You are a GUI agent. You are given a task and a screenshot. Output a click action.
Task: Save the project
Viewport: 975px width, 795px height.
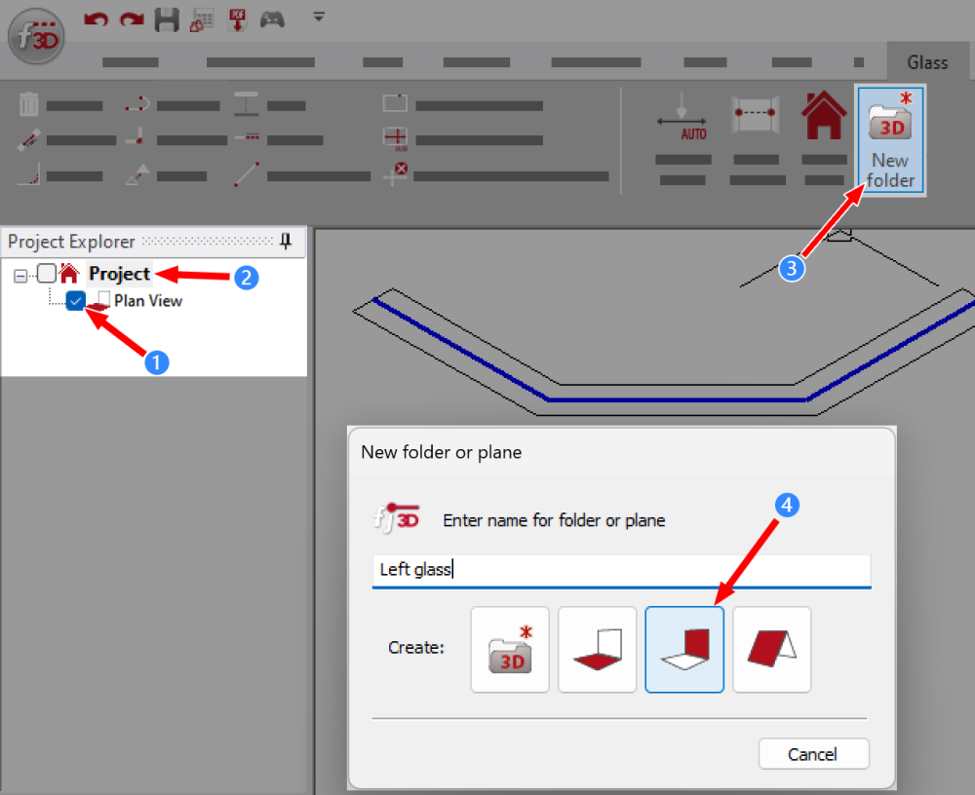[x=166, y=18]
